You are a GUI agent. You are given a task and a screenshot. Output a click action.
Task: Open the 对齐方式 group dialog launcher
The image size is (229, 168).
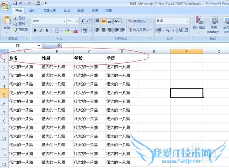151,38
